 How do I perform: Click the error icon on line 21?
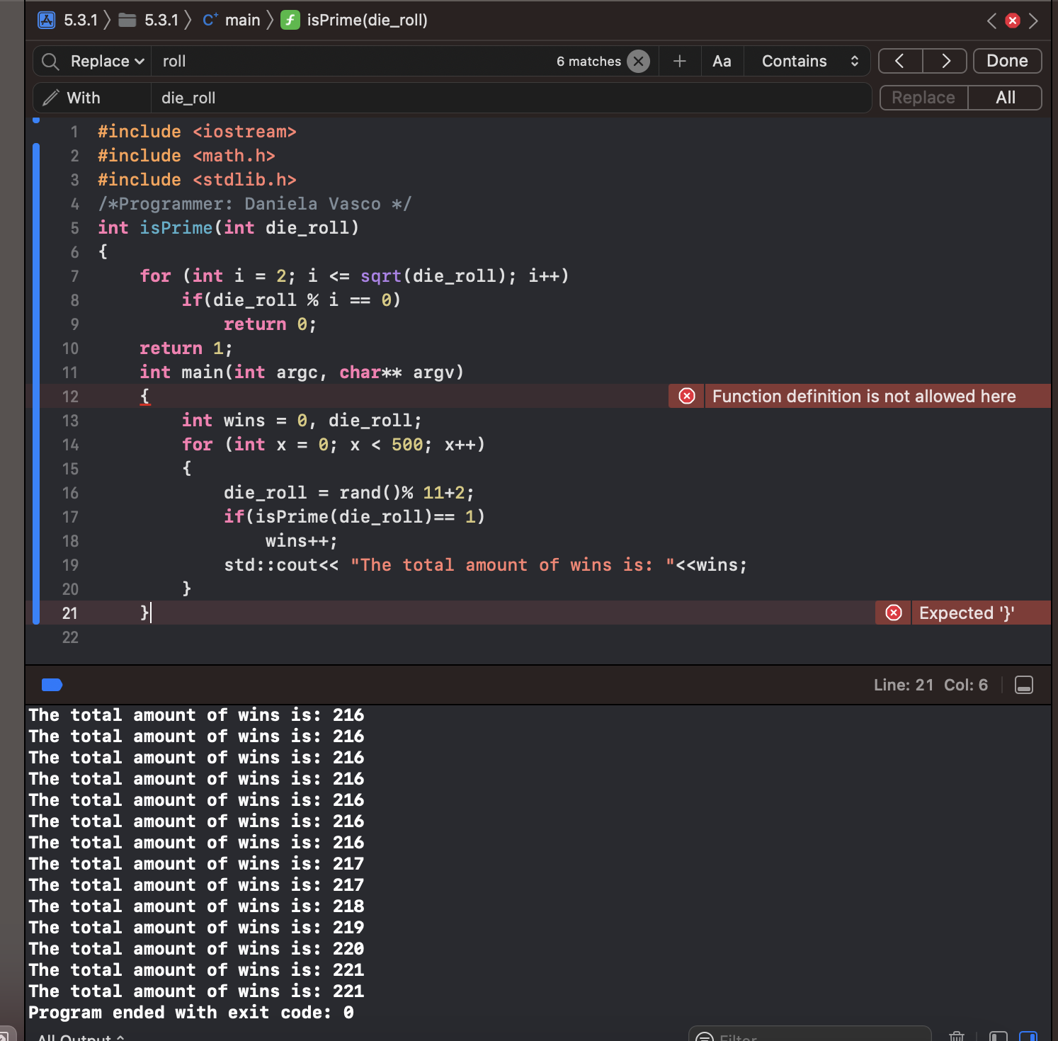(x=894, y=613)
